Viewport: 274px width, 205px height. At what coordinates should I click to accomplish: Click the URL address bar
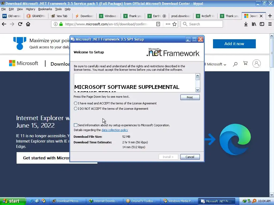(106, 24)
